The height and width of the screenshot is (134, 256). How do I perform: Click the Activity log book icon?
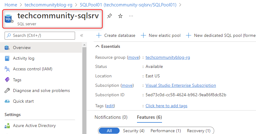7,58
